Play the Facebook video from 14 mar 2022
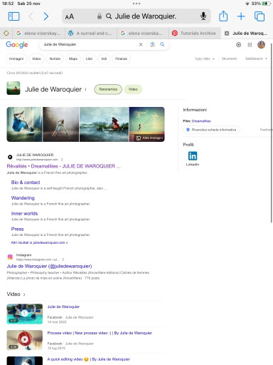 click(25, 314)
